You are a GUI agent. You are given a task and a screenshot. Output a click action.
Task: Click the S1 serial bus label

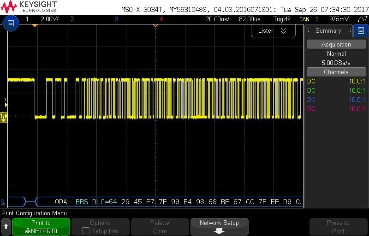coord(3,202)
